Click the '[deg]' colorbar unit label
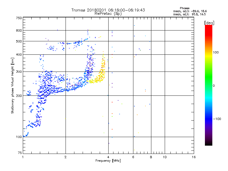This screenshot has height=171, width=228. tap(209, 23)
